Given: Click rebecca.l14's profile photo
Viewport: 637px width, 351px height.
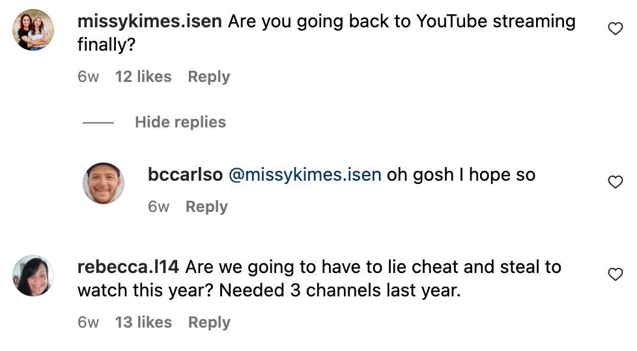Looking at the screenshot, I should point(33,275).
